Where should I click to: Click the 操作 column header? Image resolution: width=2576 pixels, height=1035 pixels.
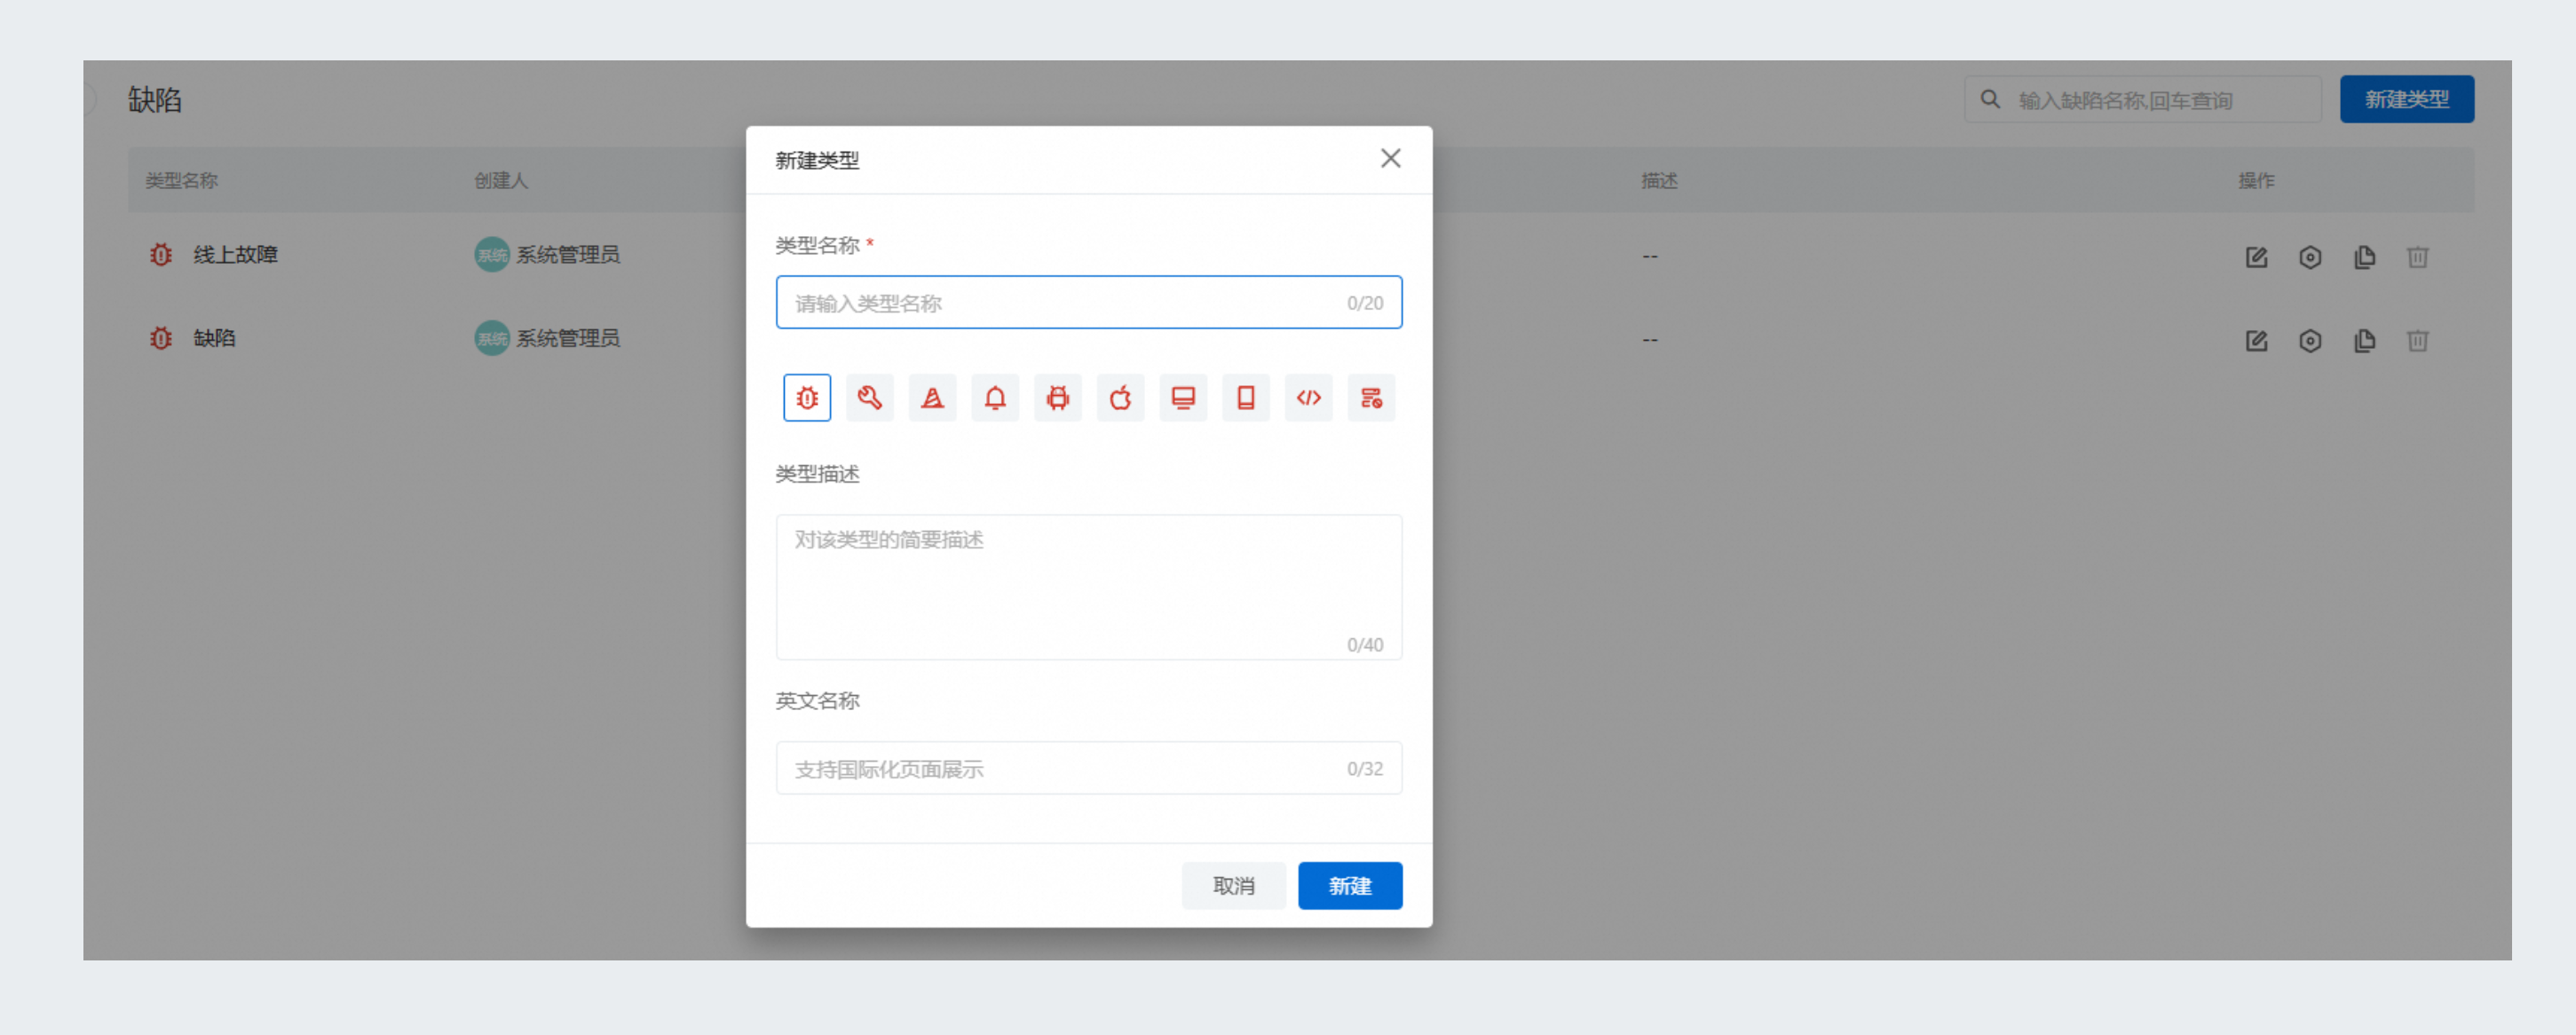[2256, 181]
